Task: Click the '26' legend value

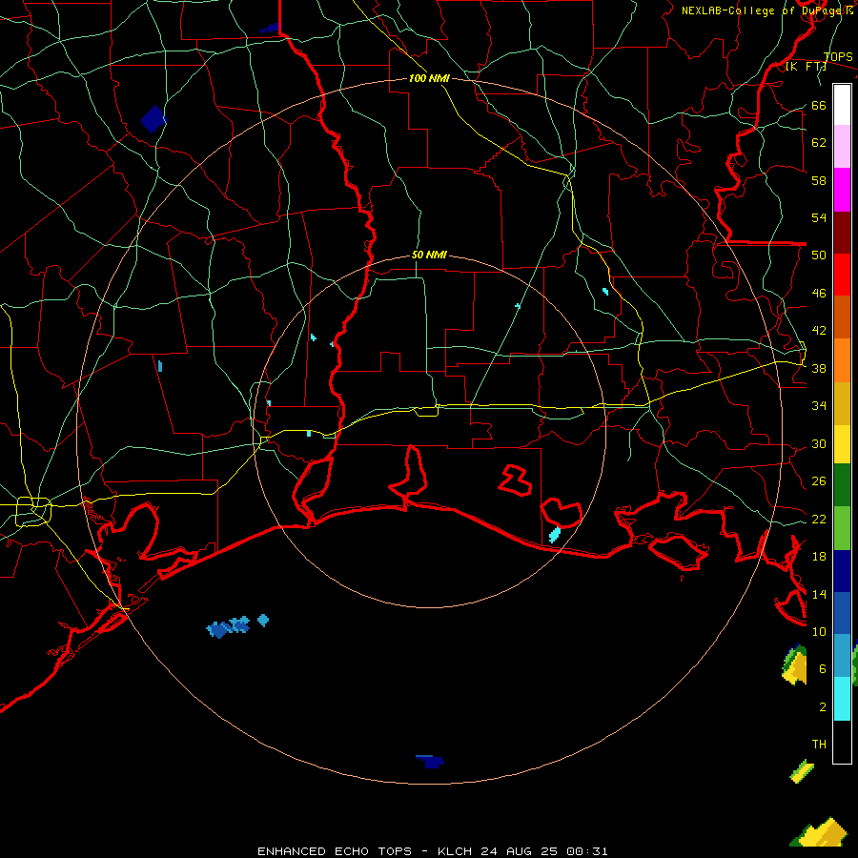Action: point(819,481)
